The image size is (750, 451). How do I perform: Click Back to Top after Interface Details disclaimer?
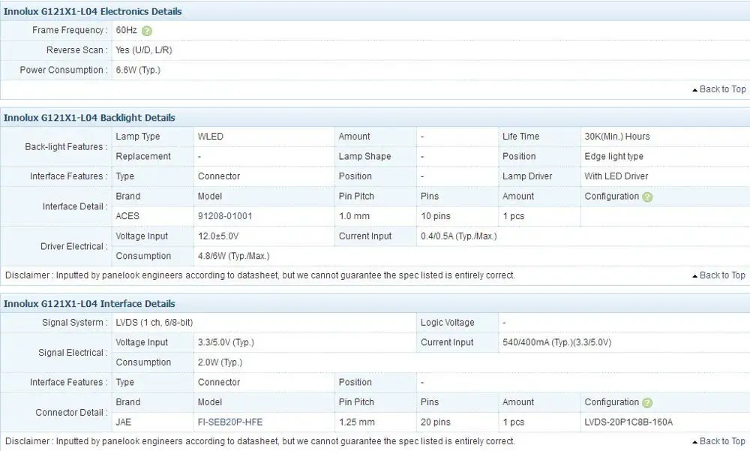(719, 441)
